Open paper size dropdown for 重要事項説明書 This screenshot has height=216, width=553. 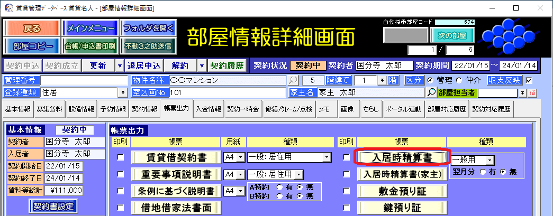241,174
